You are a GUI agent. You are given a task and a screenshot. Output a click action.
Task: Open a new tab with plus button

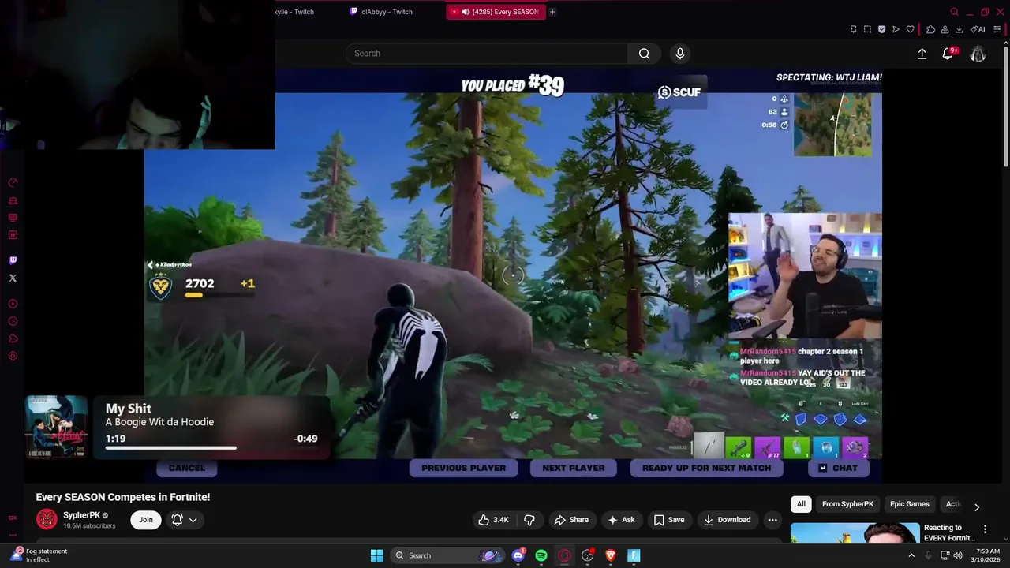pos(552,12)
